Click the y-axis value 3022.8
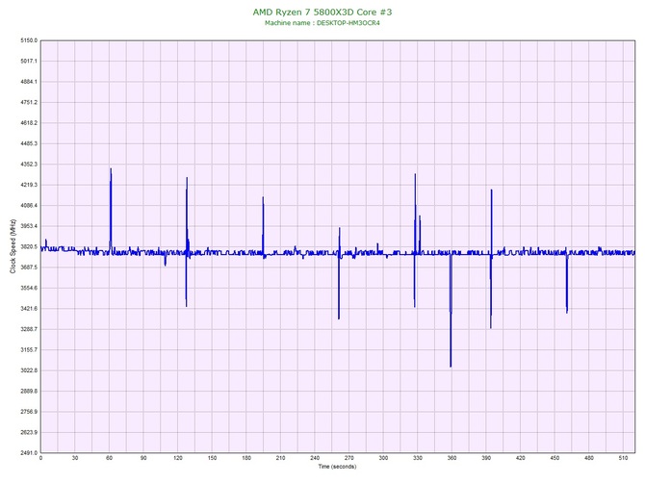The width and height of the screenshot is (645, 483). click(x=29, y=370)
